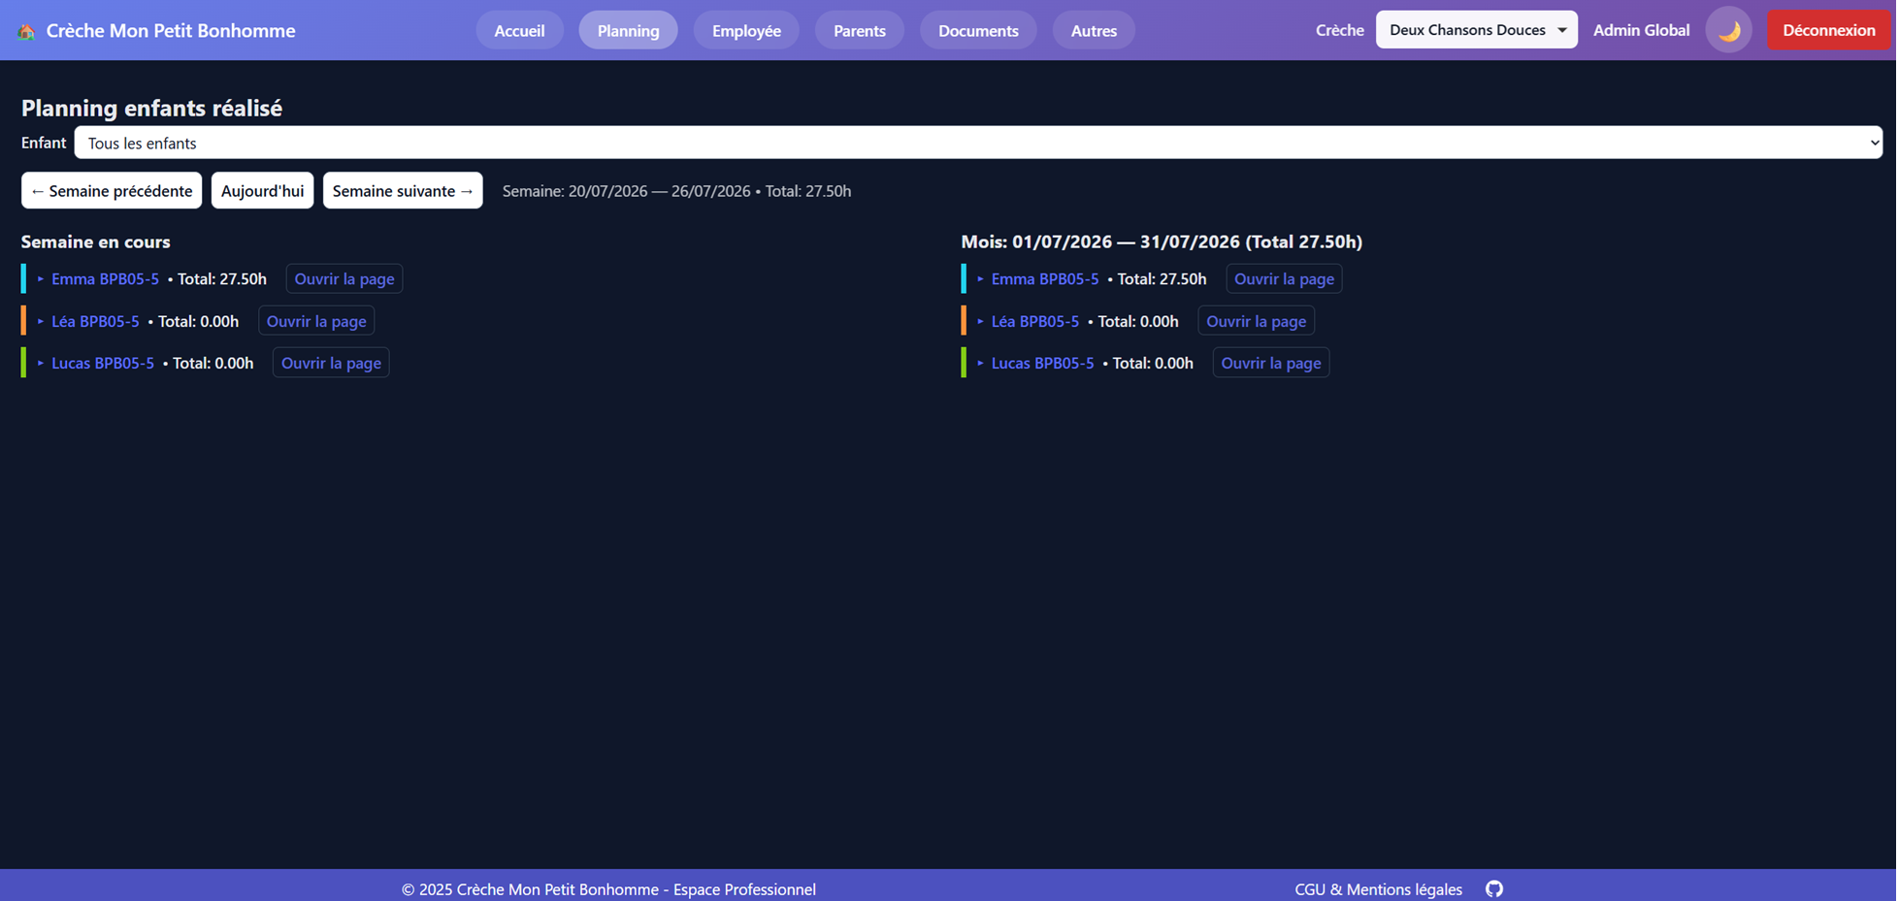Open the Enfant dropdown Tous les enfants
The width and height of the screenshot is (1899, 901).
point(979,143)
